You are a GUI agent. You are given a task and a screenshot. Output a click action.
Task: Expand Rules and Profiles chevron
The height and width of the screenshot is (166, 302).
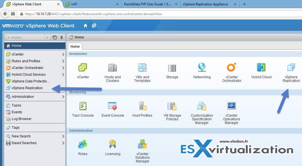point(63,61)
